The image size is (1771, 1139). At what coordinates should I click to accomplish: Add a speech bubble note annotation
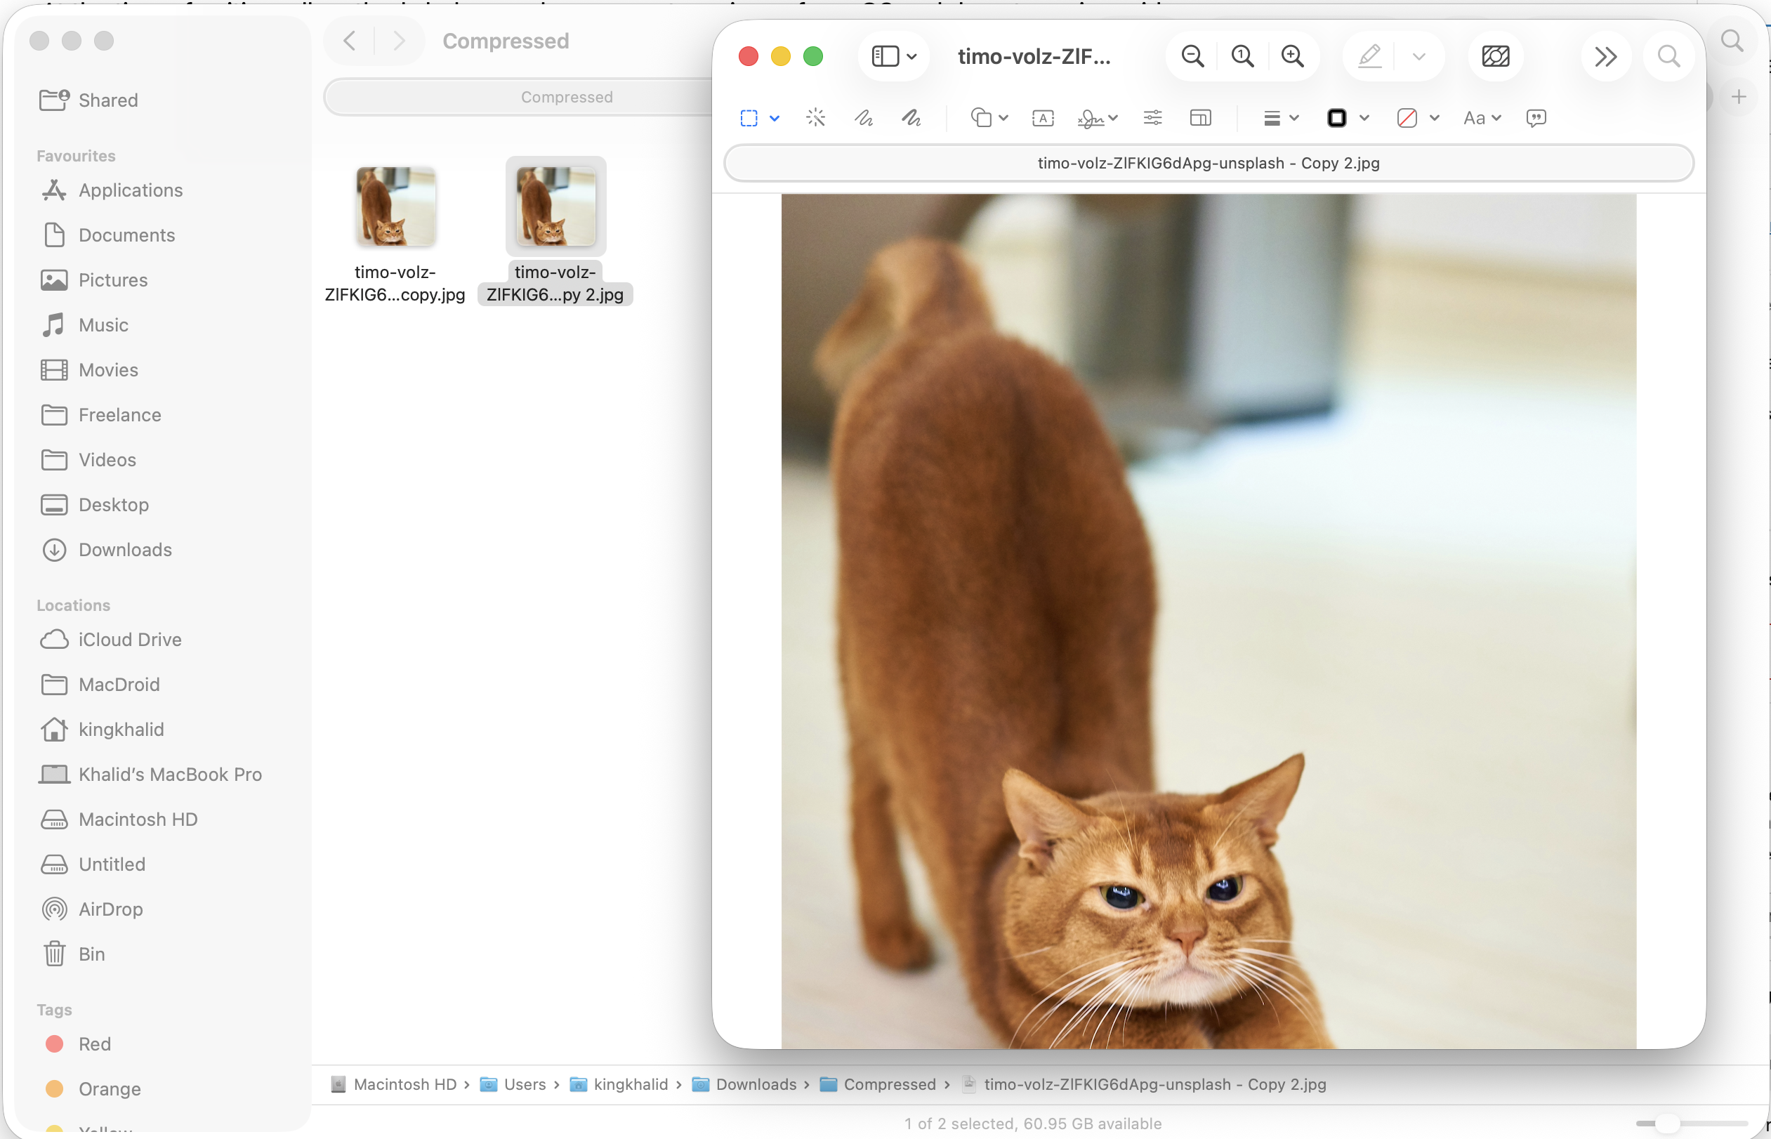tap(1536, 119)
